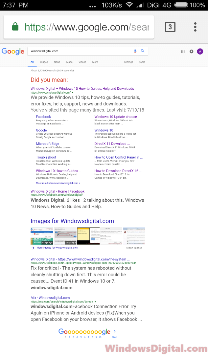Open the Windows Digital the-system Facebook post result
Viewport: 208px width, 355px height.
pyautogui.click(x=80, y=259)
